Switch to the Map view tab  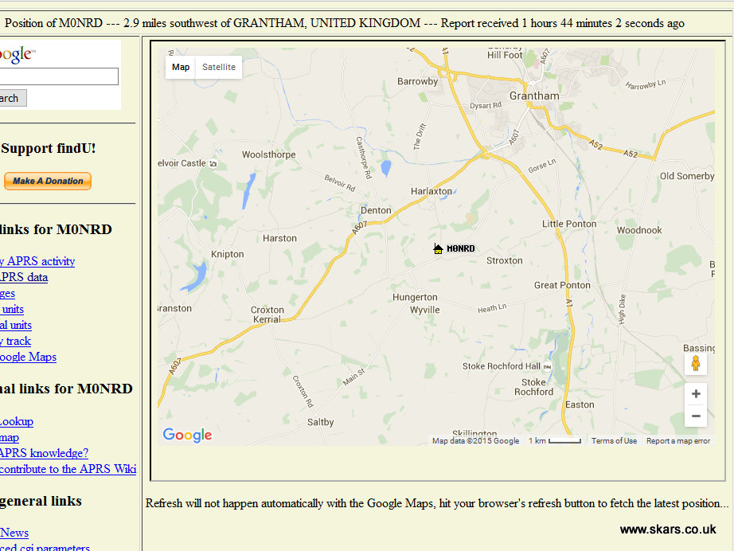(181, 67)
